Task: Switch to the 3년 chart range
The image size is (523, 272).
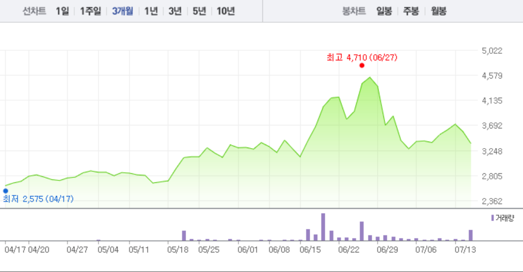Action: pos(175,11)
